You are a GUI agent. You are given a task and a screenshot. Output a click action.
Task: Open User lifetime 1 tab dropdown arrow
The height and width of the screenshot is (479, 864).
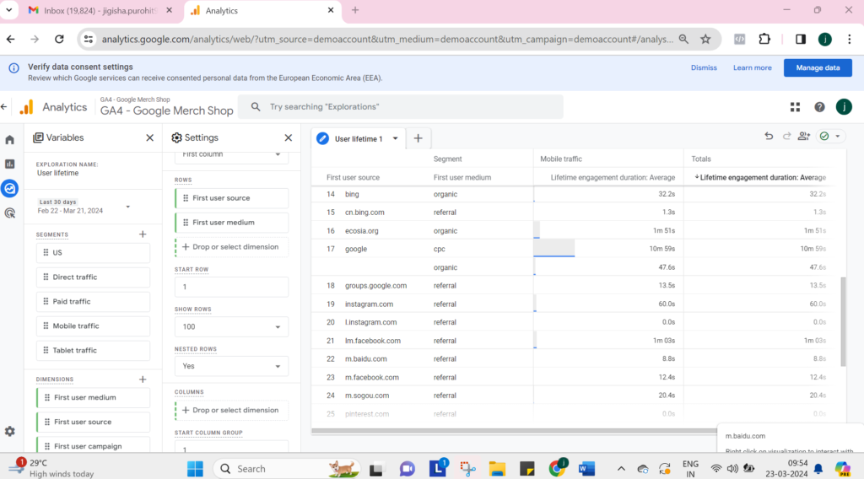(395, 139)
